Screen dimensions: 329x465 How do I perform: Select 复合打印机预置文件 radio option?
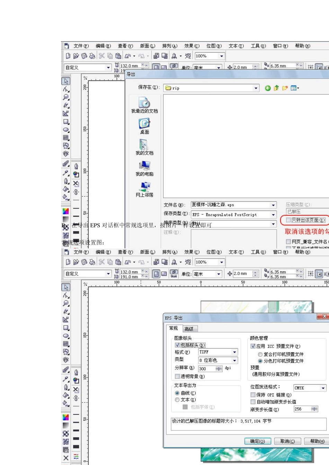tap(260, 354)
